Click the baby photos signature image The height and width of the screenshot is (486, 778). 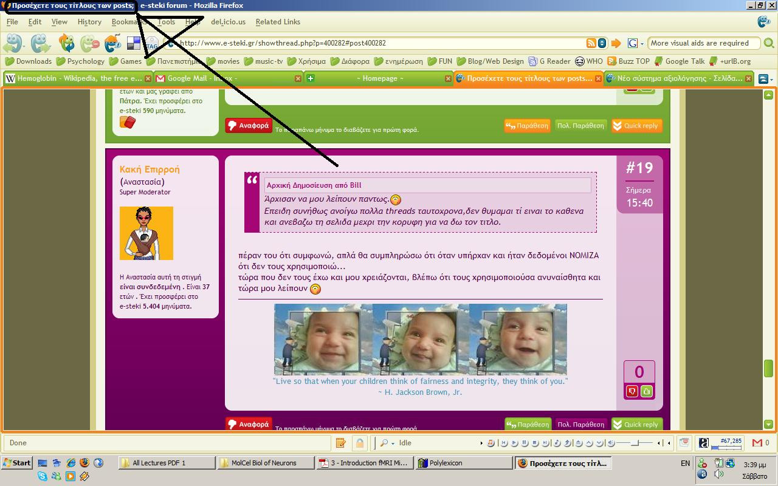(421, 339)
